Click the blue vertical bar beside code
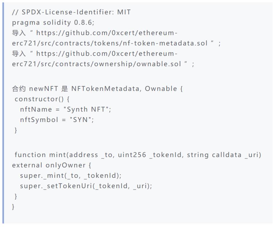278x228 pixels. click(3, 113)
